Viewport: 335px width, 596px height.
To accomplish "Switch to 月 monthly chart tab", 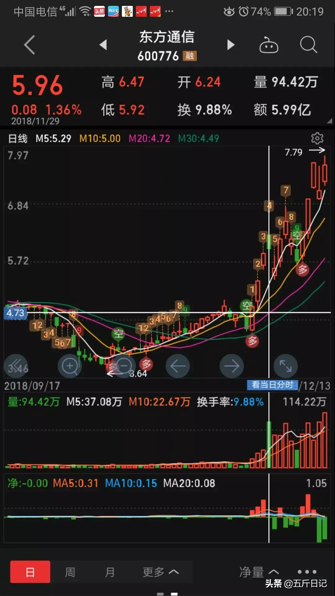I will click(x=110, y=572).
